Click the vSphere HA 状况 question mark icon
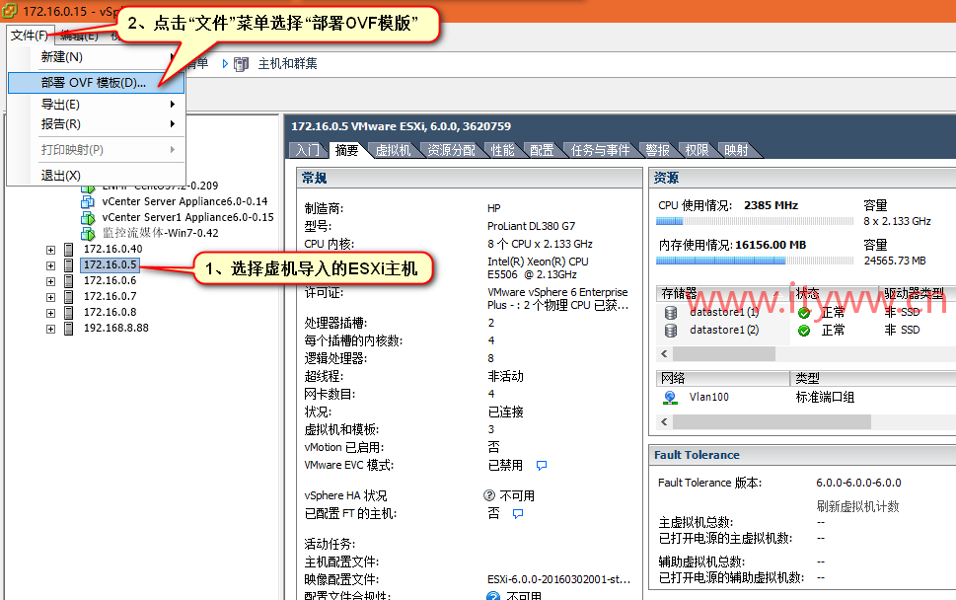This screenshot has height=600, width=956. (x=489, y=495)
